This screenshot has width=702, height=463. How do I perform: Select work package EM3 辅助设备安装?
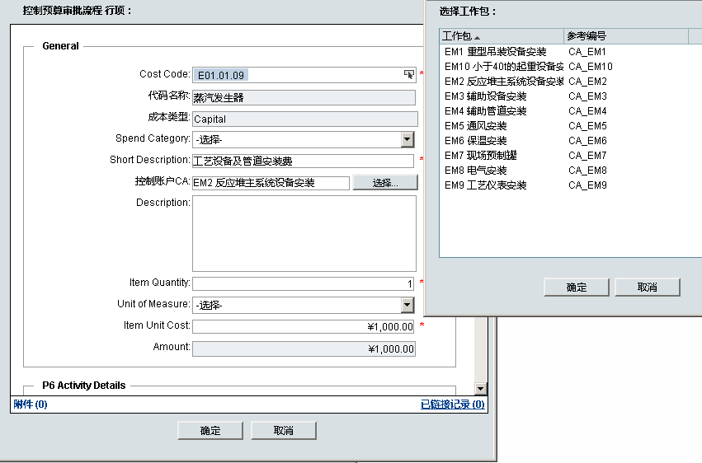click(485, 96)
